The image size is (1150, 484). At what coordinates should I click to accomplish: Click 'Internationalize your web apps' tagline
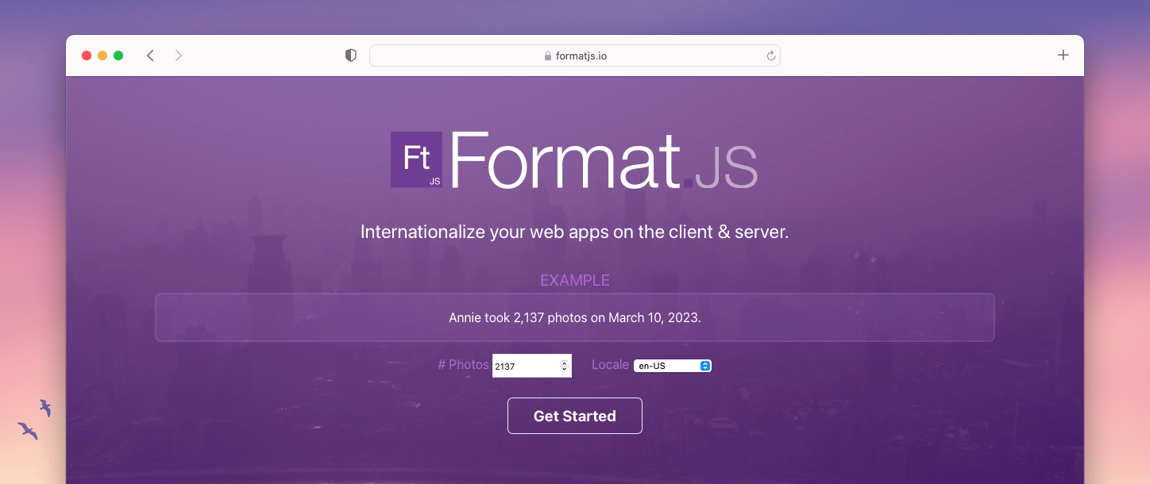[575, 232]
